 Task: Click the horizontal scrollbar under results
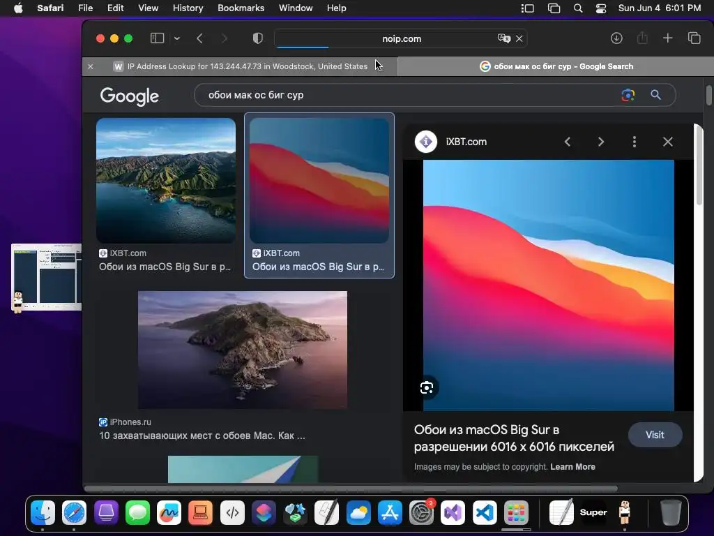click(x=351, y=489)
